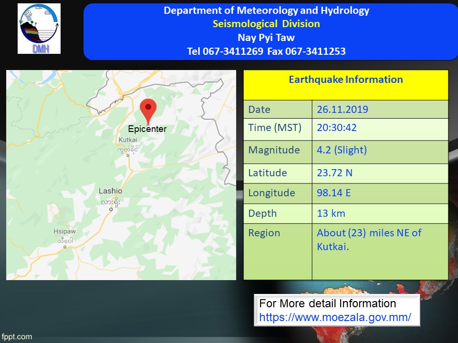Click the Date row label
458x343 pixels.
click(260, 110)
